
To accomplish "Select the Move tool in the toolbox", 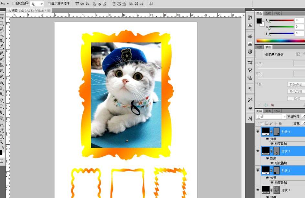I will click(x=2, y=17).
